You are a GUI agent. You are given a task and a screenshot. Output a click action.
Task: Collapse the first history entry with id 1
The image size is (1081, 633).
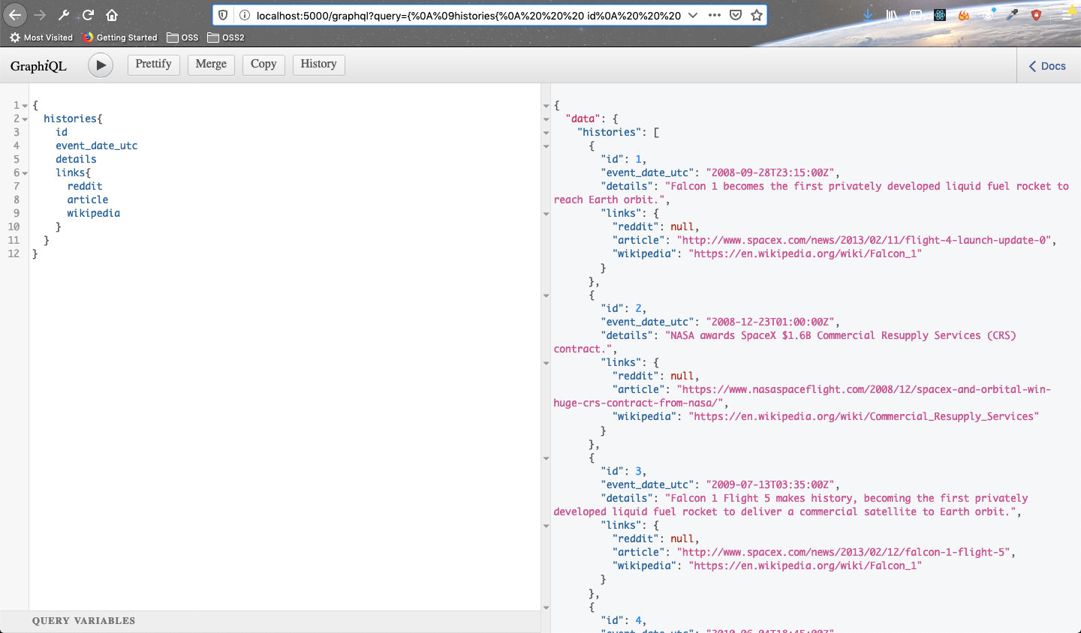546,146
